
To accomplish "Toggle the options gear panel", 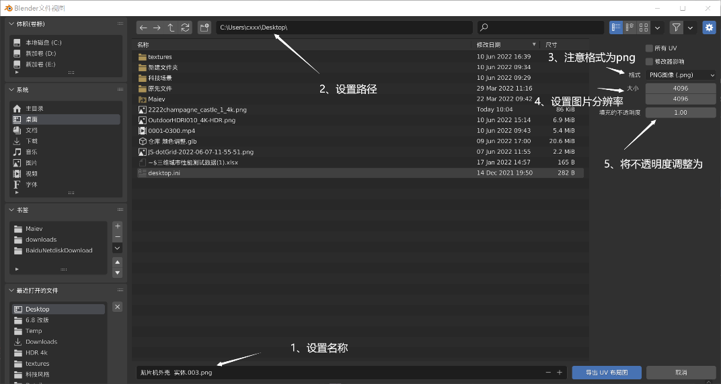I will (x=710, y=28).
